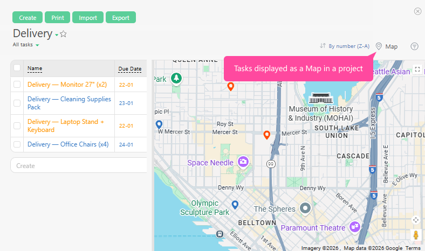Switch view using the Map selector
The width and height of the screenshot is (425, 251).
[387, 46]
